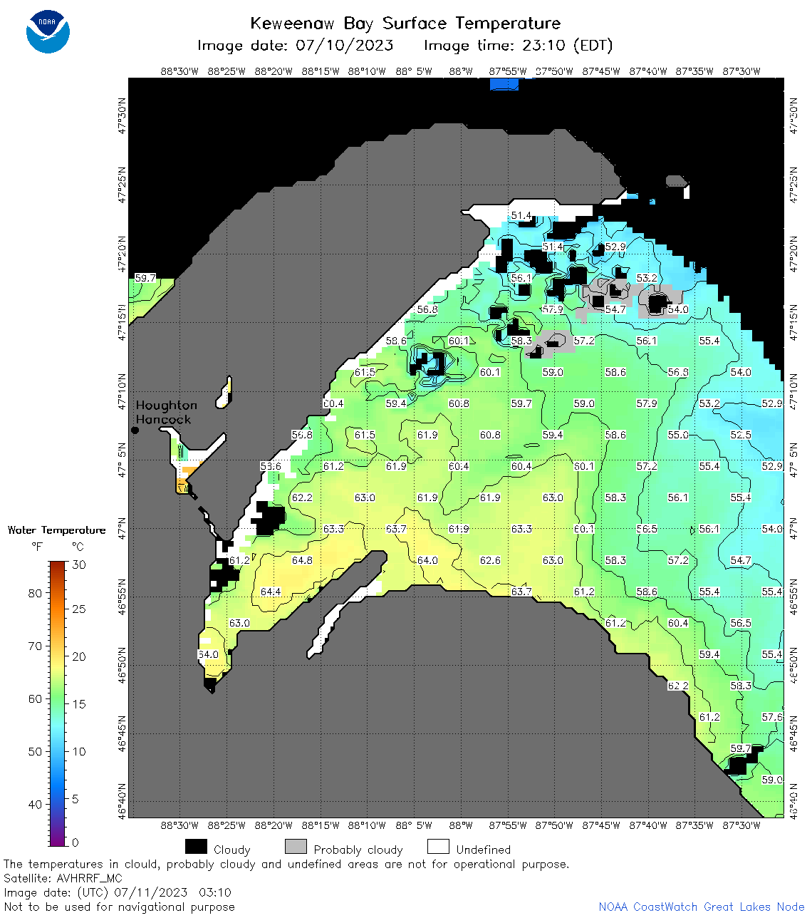Viewport: 812px width, 918px height.
Task: Click the 15 tick on Celsius scale
Action: click(78, 703)
